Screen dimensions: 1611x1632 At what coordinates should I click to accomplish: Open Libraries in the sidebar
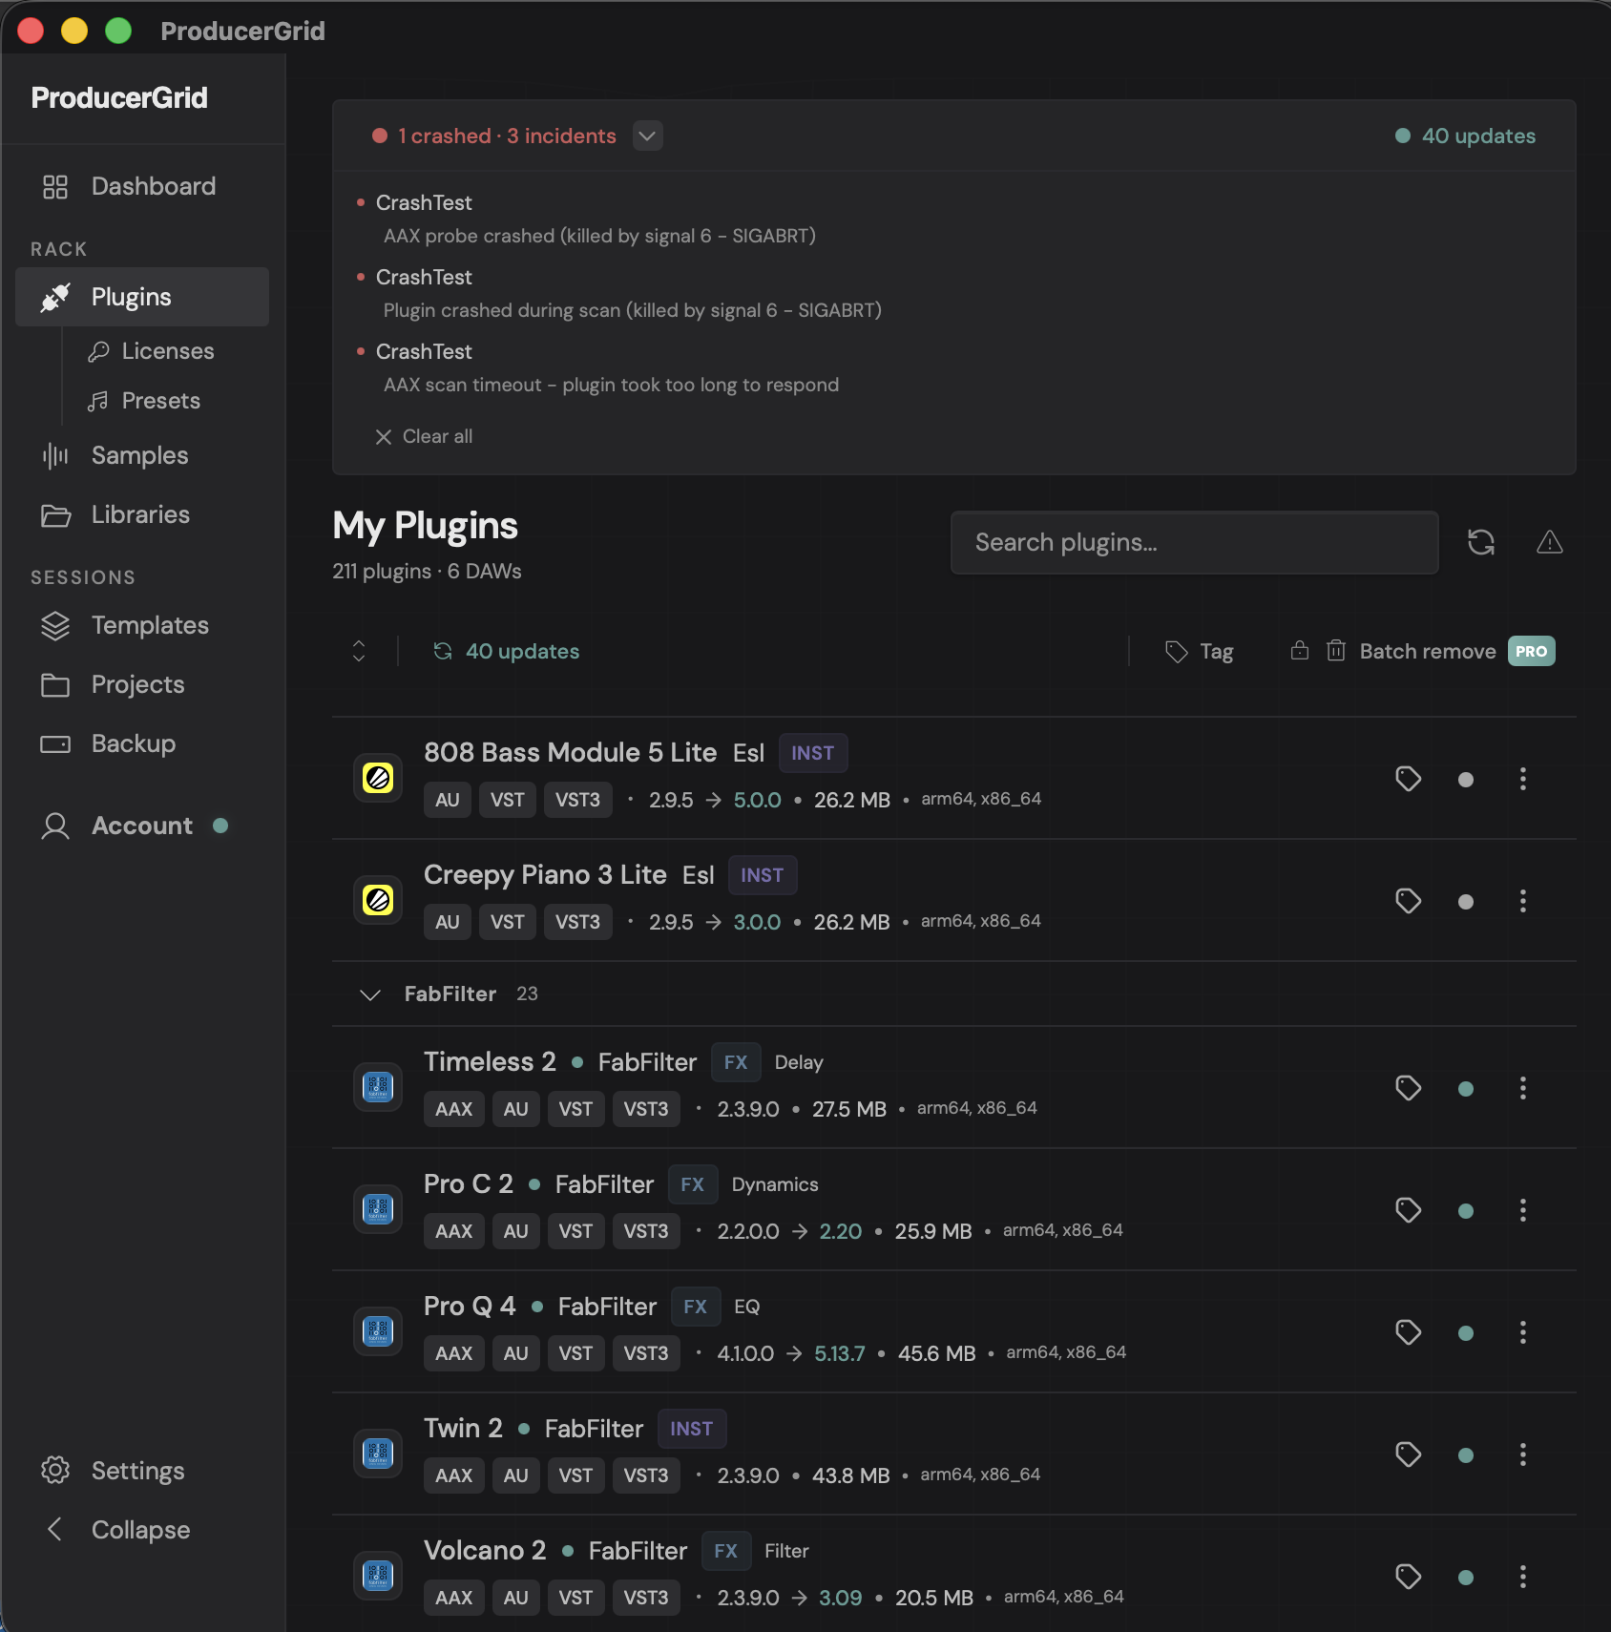pyautogui.click(x=142, y=514)
